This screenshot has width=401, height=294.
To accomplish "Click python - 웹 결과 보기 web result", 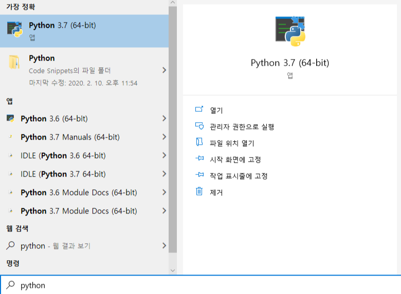I will tap(84, 245).
